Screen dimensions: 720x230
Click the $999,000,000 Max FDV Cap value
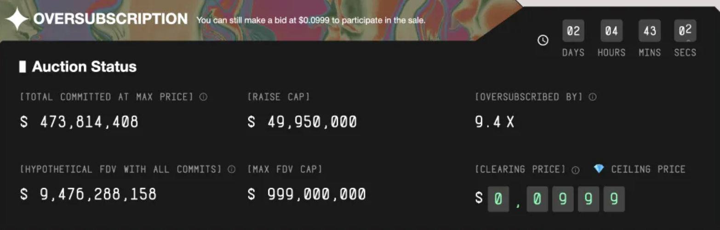[307, 194]
